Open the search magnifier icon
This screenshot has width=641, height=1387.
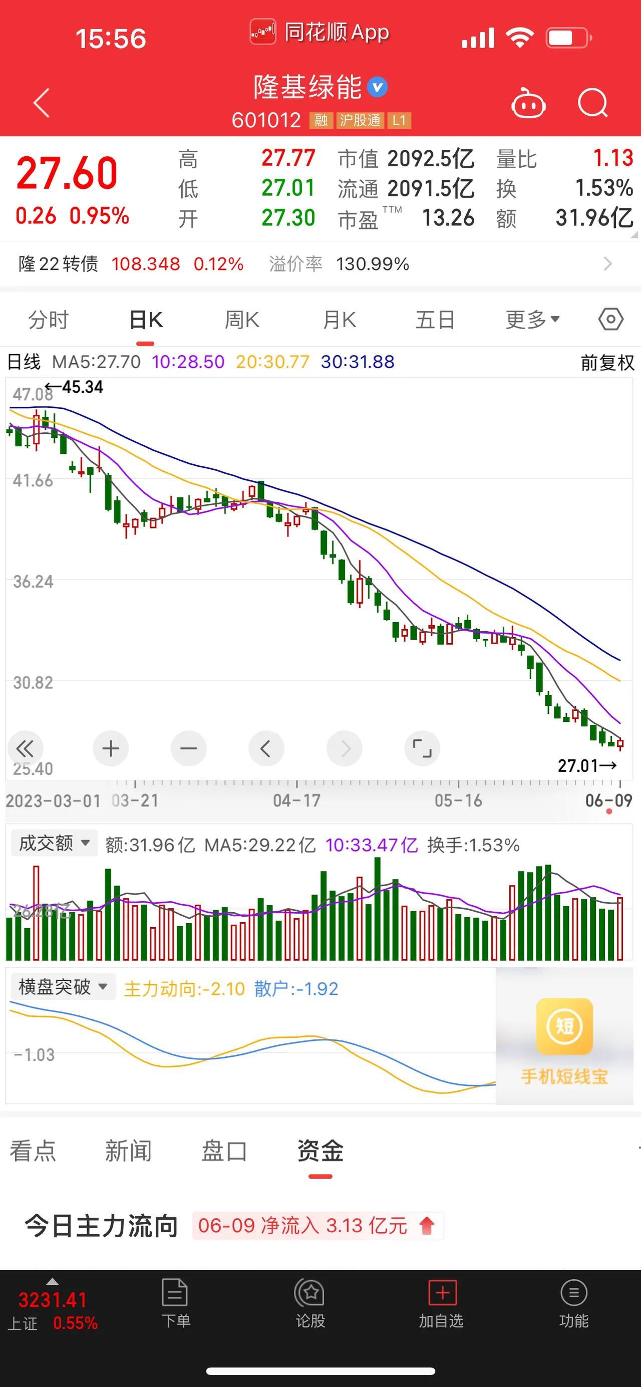pyautogui.click(x=592, y=102)
